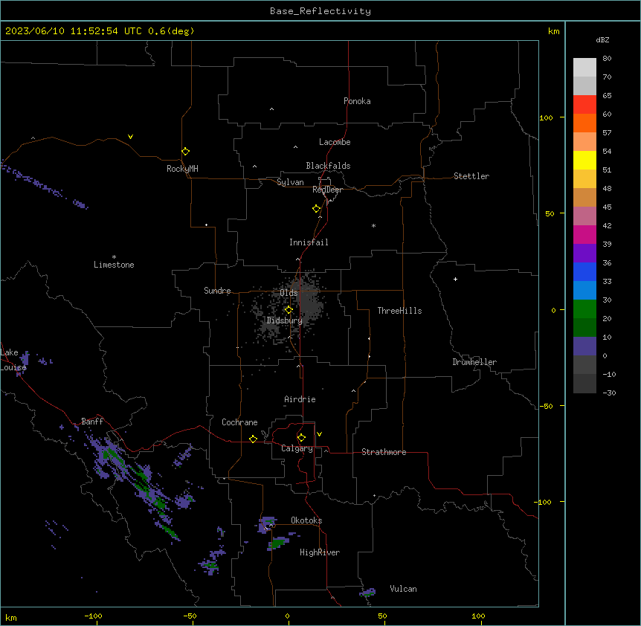This screenshot has width=641, height=626.
Task: Click the Cochrane label
Action: click(x=239, y=422)
